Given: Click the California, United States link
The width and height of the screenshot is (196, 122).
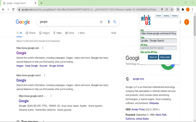Looking at the screenshot, I should [137, 119].
